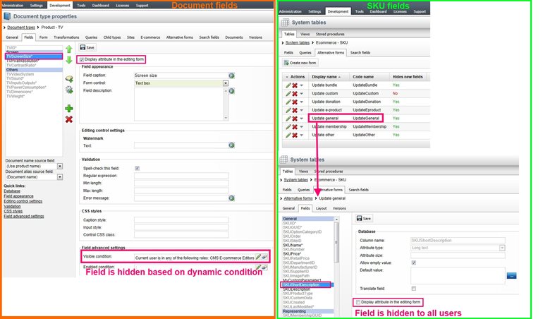Move selected field up with green arrow
This screenshot has height=319, width=543.
click(69, 49)
